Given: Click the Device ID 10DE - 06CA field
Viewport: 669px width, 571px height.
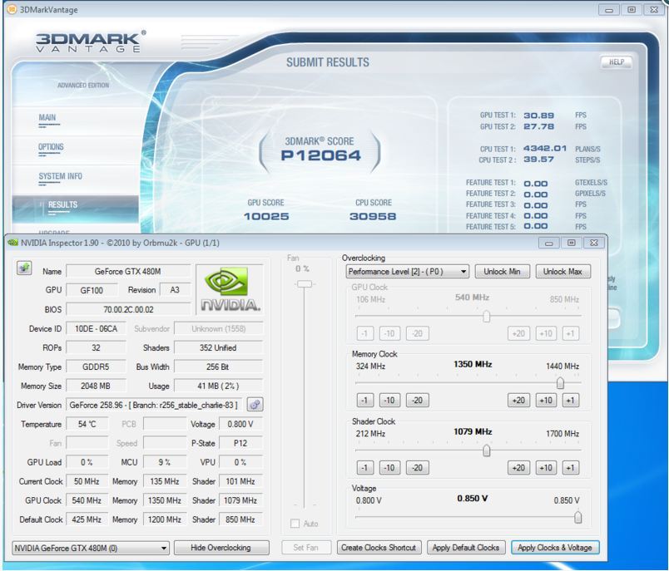Looking at the screenshot, I should (96, 328).
